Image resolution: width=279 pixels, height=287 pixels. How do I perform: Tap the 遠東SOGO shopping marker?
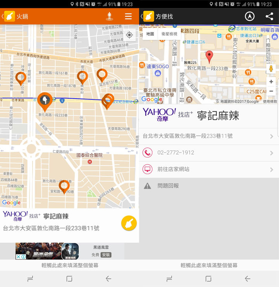(158, 73)
